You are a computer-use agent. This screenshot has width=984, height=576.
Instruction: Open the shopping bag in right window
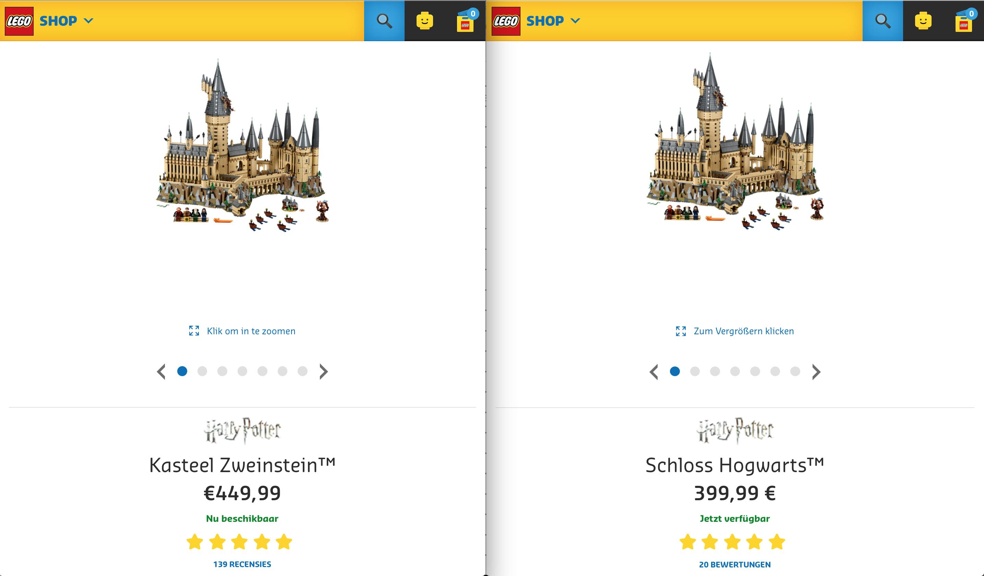964,21
